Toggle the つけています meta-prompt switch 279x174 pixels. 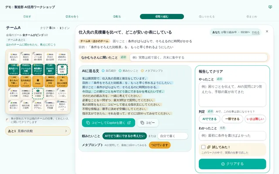click(160, 145)
